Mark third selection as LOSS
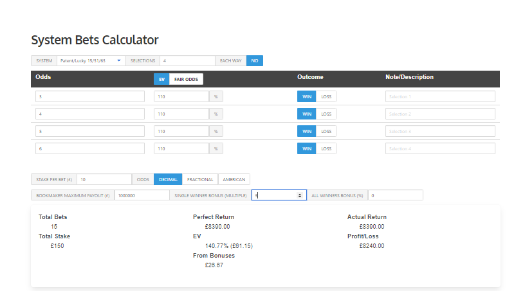This screenshot has width=525, height=291. click(326, 131)
